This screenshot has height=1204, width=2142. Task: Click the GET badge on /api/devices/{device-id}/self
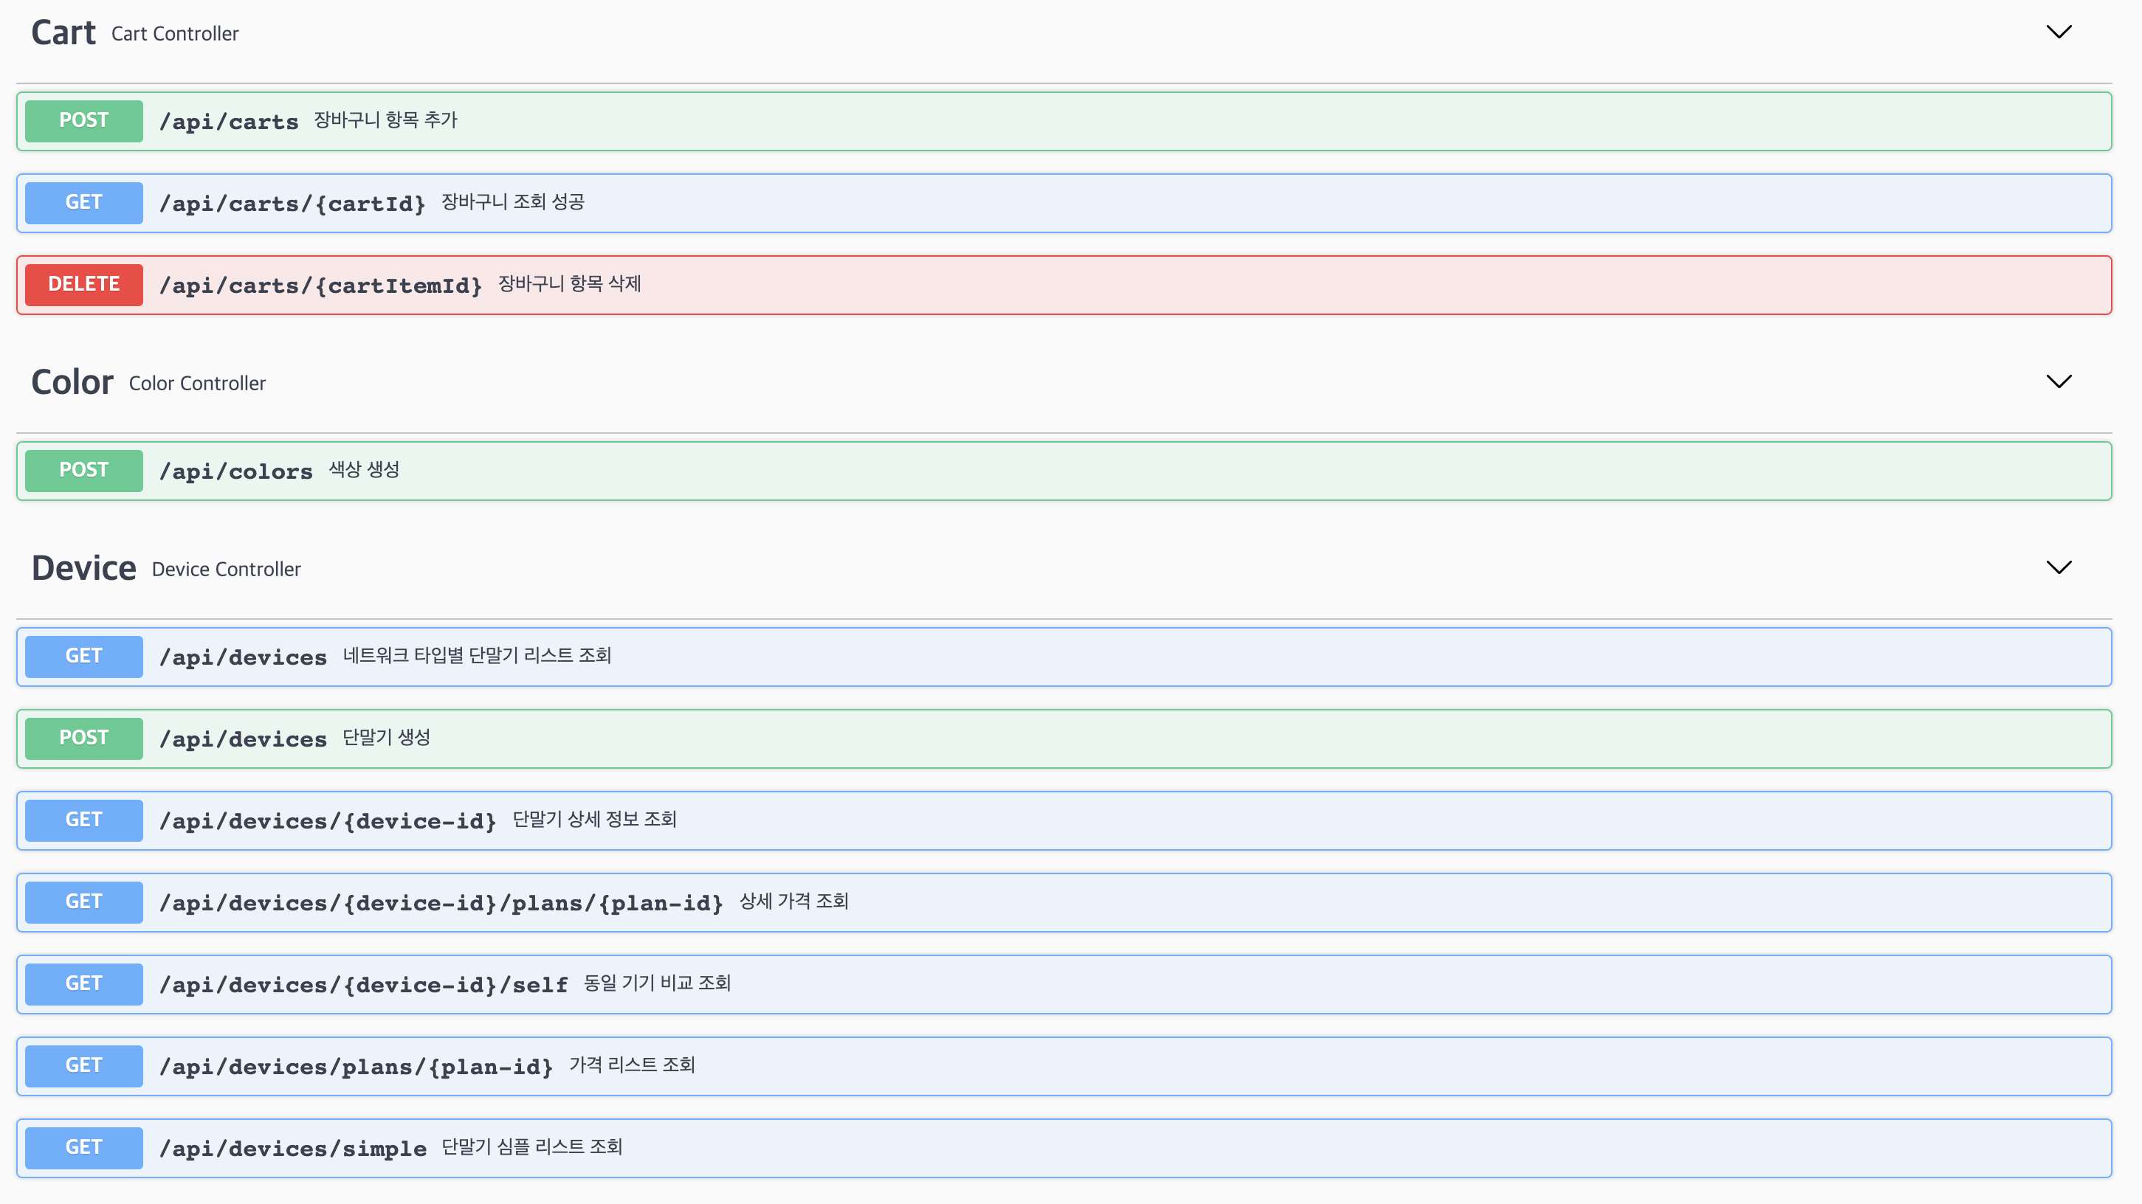[83, 983]
